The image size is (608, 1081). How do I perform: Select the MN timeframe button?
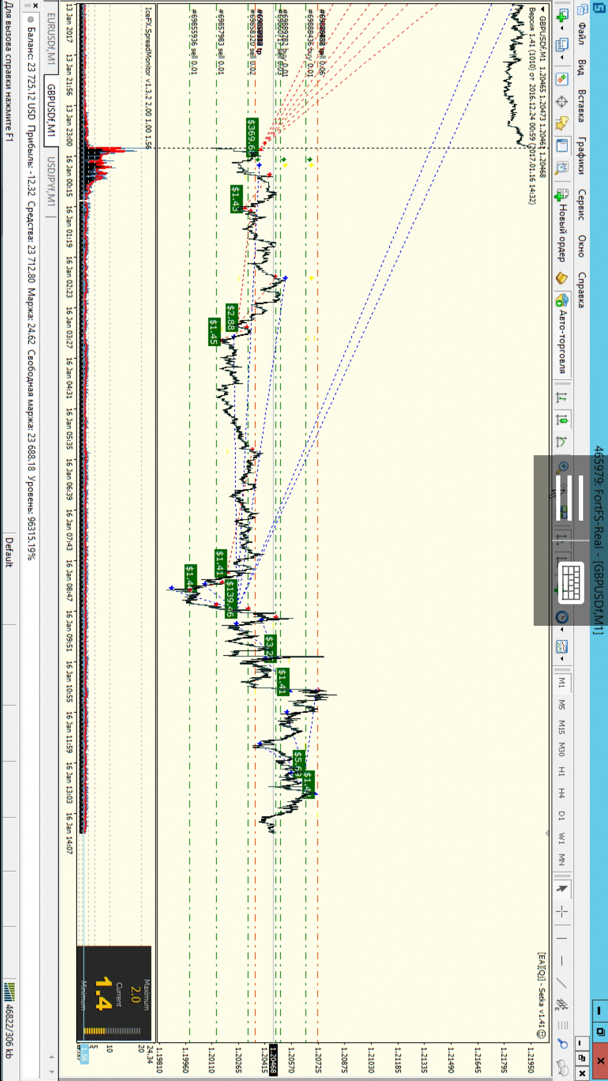tap(562, 859)
